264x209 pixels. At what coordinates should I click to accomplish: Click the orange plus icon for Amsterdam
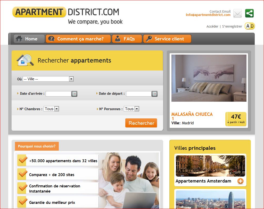coord(241,181)
